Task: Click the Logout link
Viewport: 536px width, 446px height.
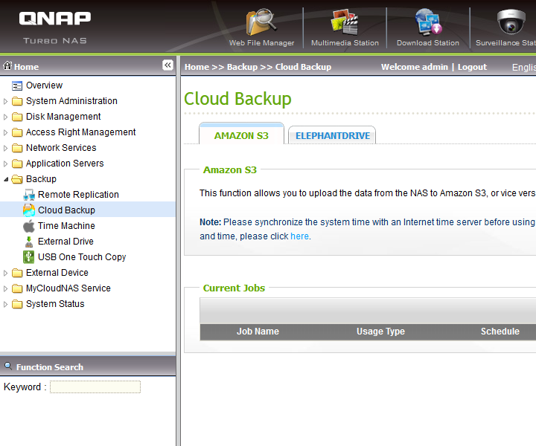Action: (472, 67)
